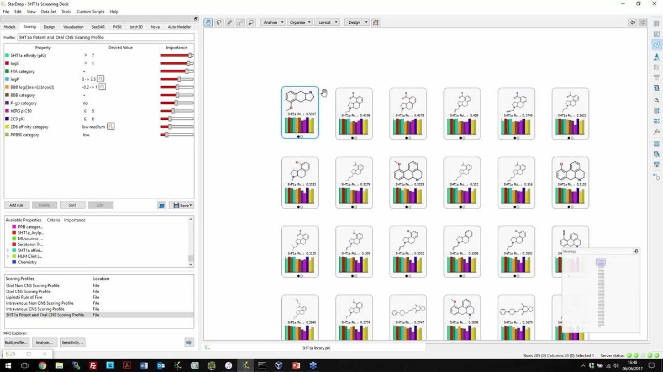Toggle the function button next to logP range

click(x=101, y=79)
